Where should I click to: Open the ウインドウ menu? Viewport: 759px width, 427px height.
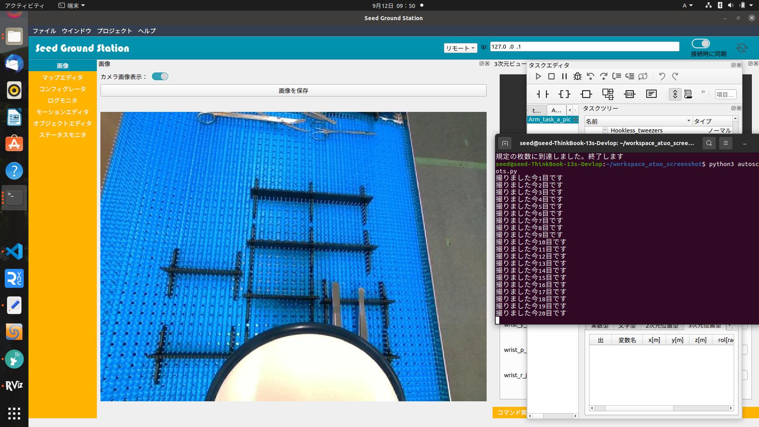76,31
